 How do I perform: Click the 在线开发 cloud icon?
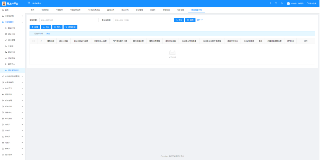tap(3, 88)
